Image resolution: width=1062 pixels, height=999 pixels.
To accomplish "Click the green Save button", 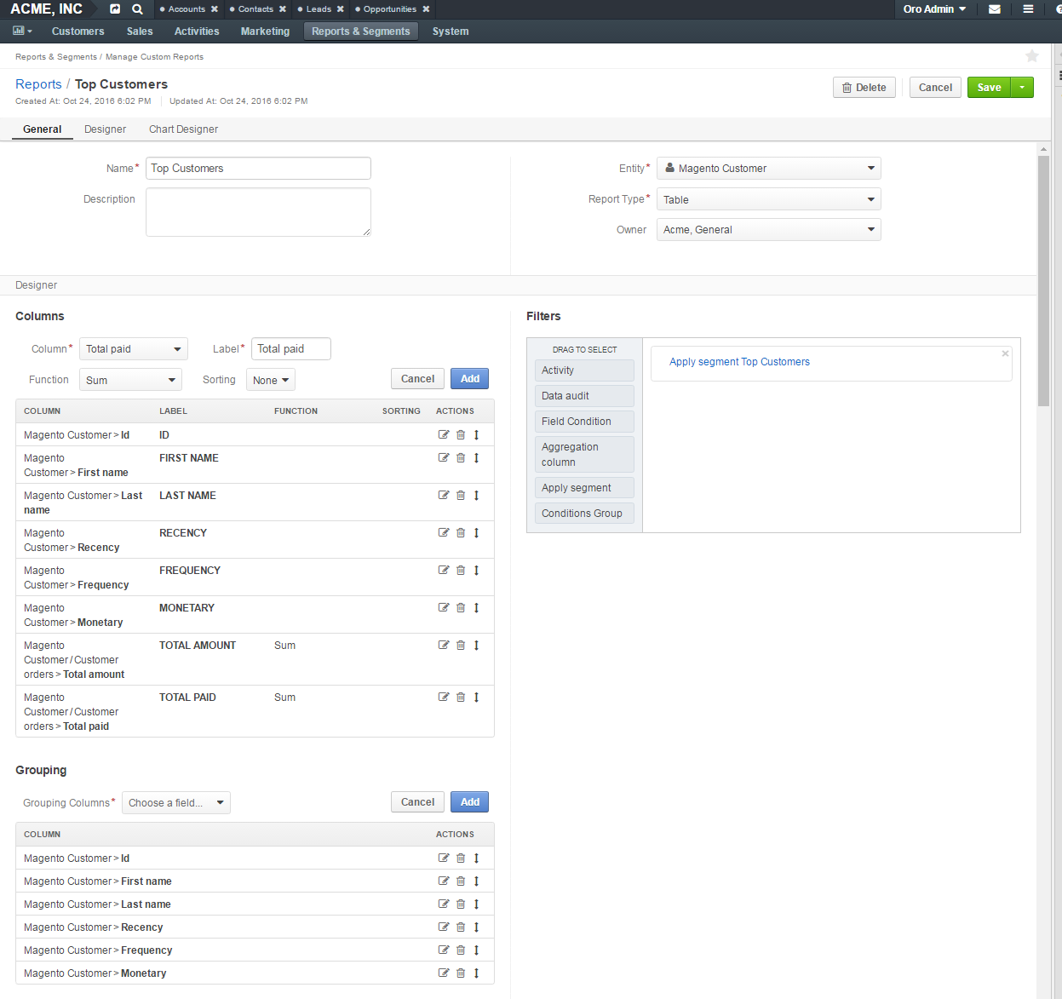I will pos(989,87).
